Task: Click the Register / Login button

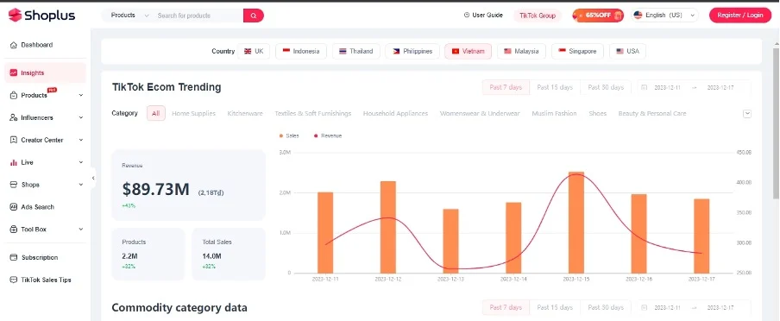Action: pyautogui.click(x=740, y=16)
